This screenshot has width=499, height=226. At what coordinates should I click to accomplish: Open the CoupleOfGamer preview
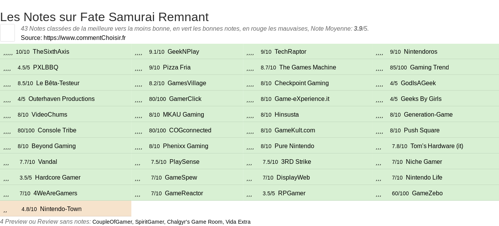[112, 222]
